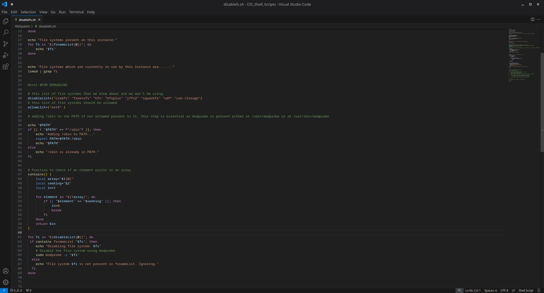544x293 pixels.
Task: Open the Accounts menu icon
Action: click(5, 271)
